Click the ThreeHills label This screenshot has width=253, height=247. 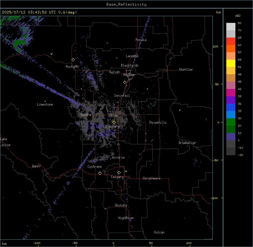tap(158, 123)
